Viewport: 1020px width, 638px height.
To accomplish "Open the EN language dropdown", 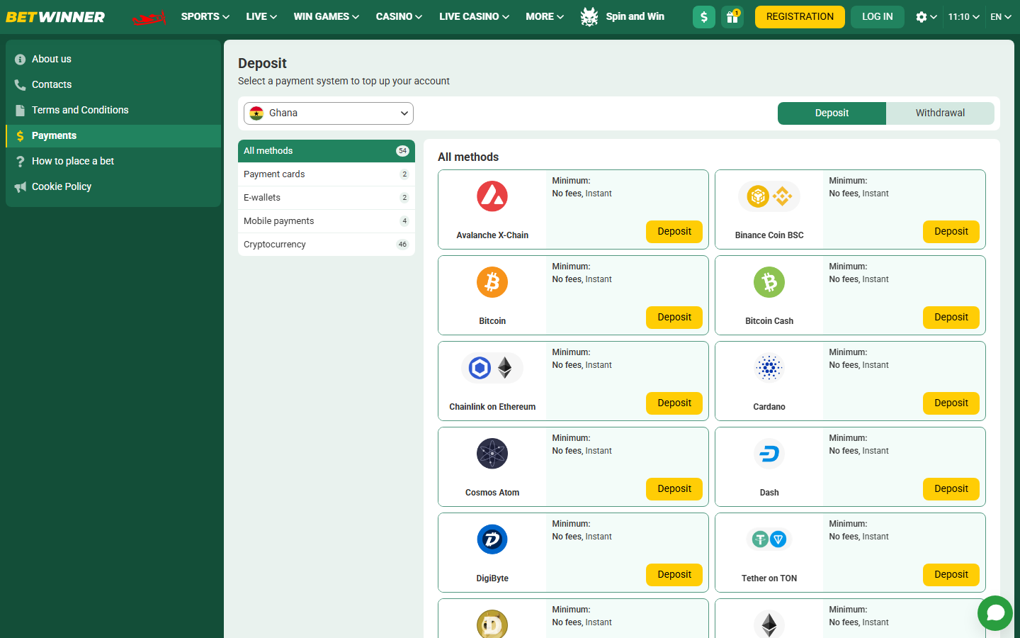I will [1001, 17].
